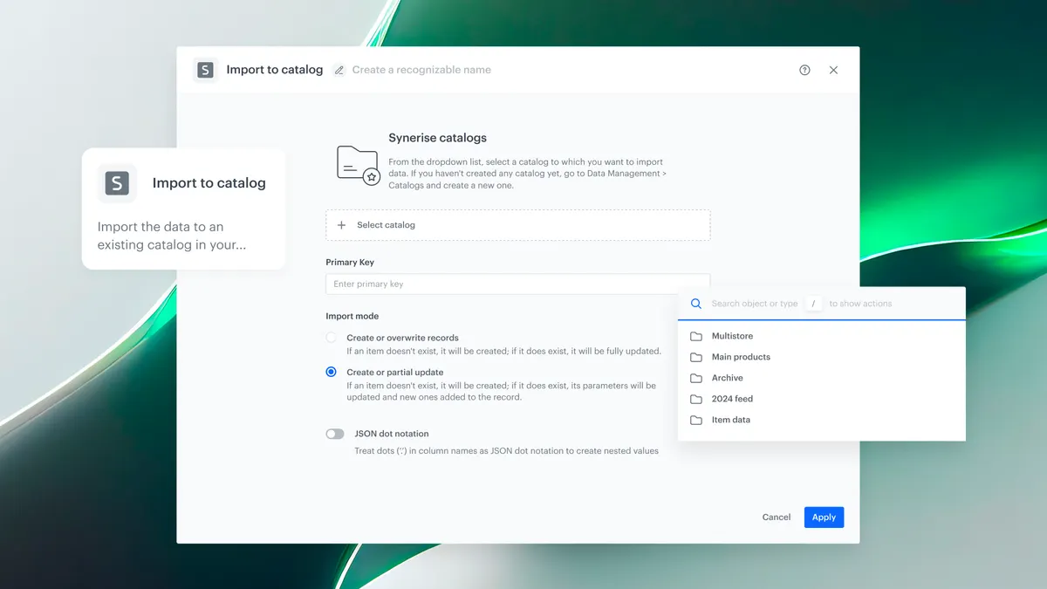Click the slash shortcut key badge
The image size is (1047, 589).
813,304
